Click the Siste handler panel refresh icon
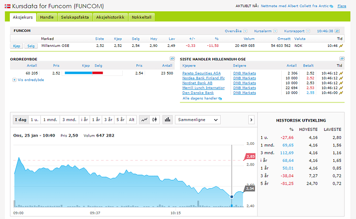 pyautogui.click(x=342, y=59)
